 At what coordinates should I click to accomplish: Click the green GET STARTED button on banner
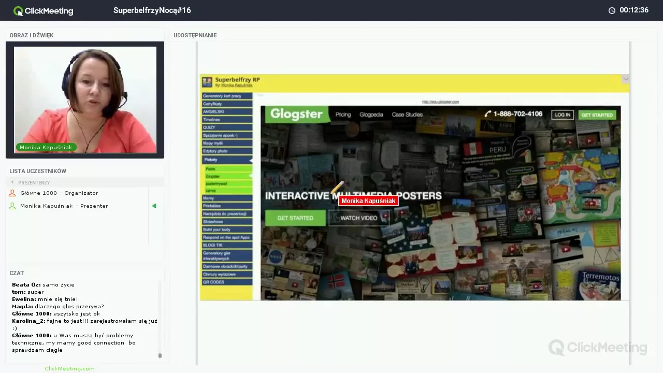tap(295, 218)
